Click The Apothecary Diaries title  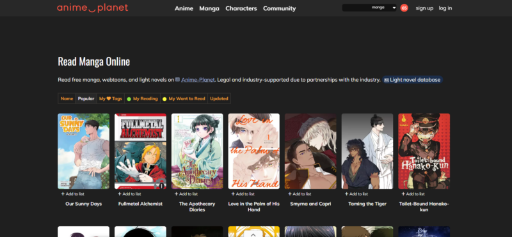point(197,207)
